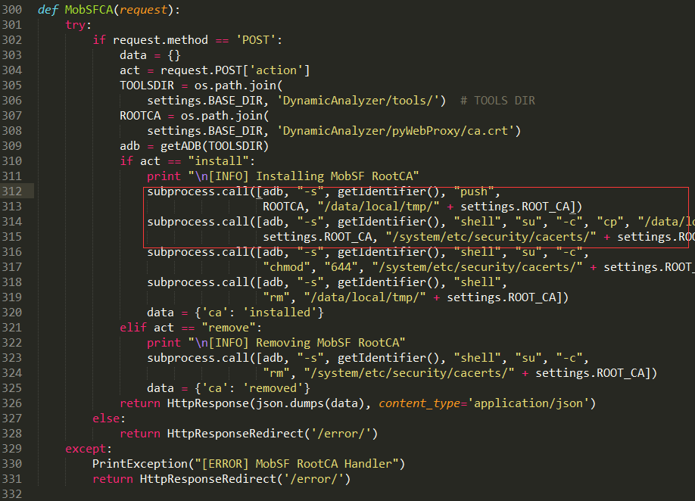Click the 'application/json' string

coord(528,403)
